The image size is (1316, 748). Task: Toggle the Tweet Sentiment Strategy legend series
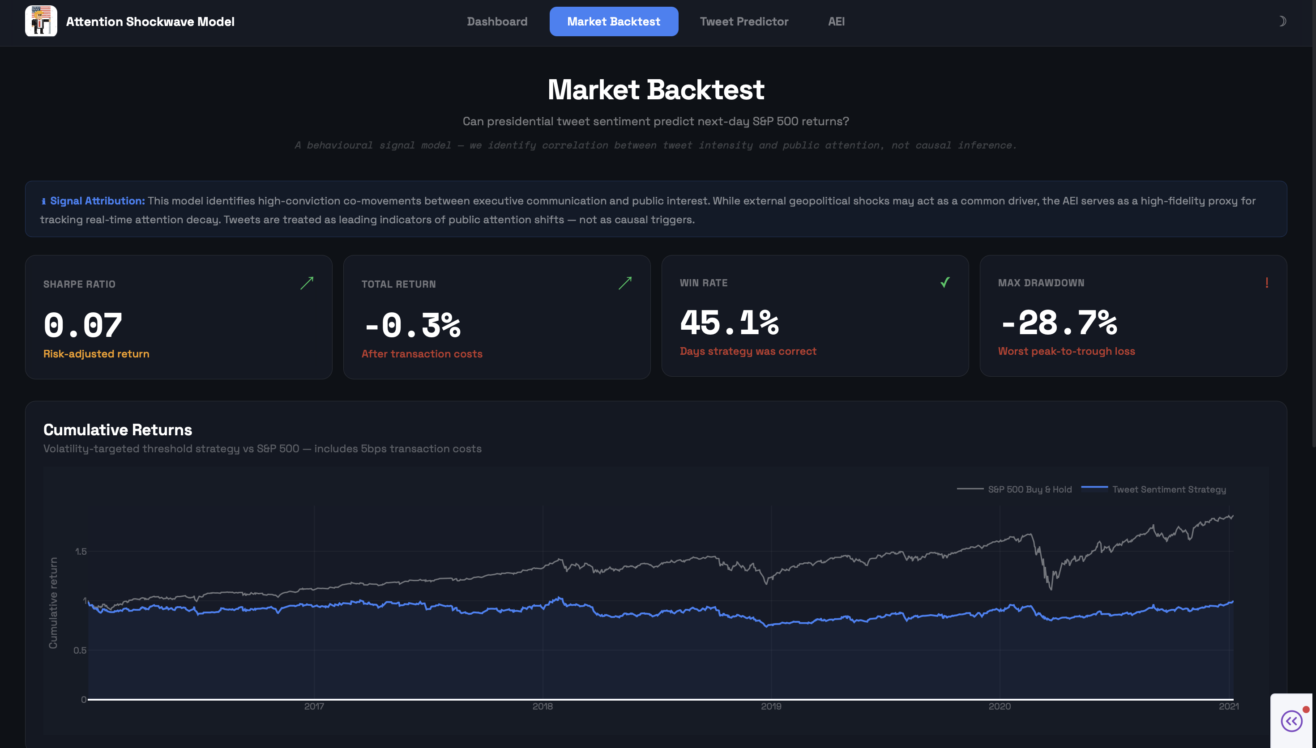pyautogui.click(x=1169, y=489)
